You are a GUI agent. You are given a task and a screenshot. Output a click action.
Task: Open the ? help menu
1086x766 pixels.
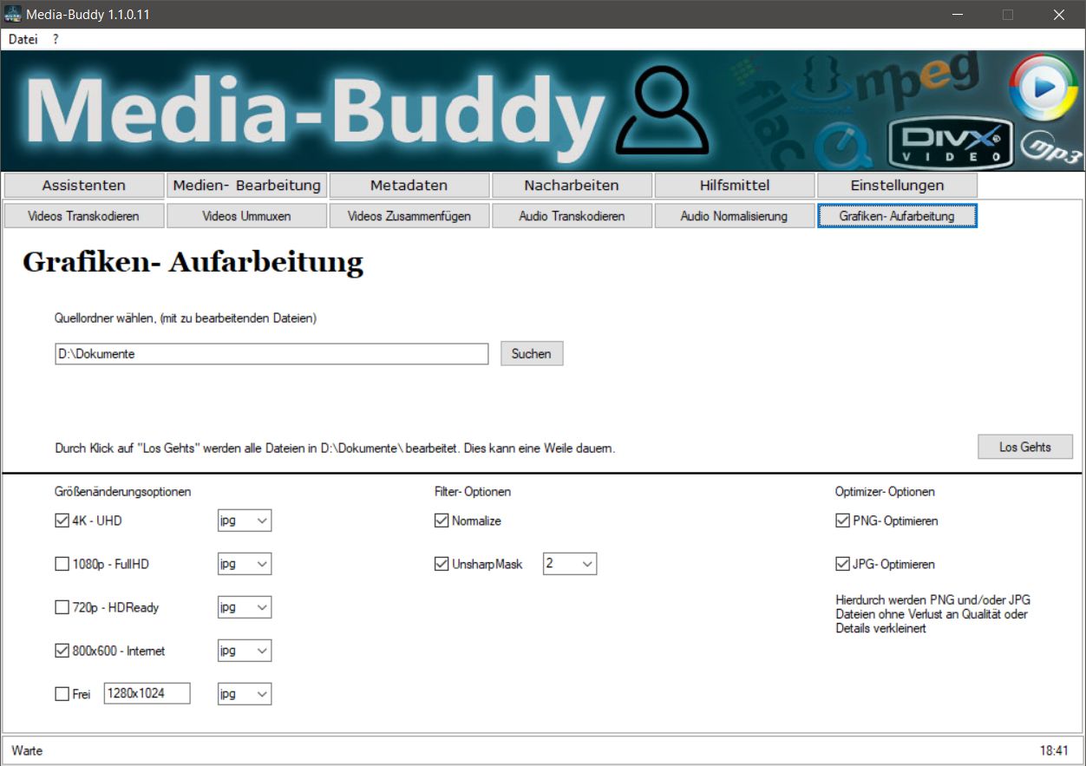click(56, 39)
